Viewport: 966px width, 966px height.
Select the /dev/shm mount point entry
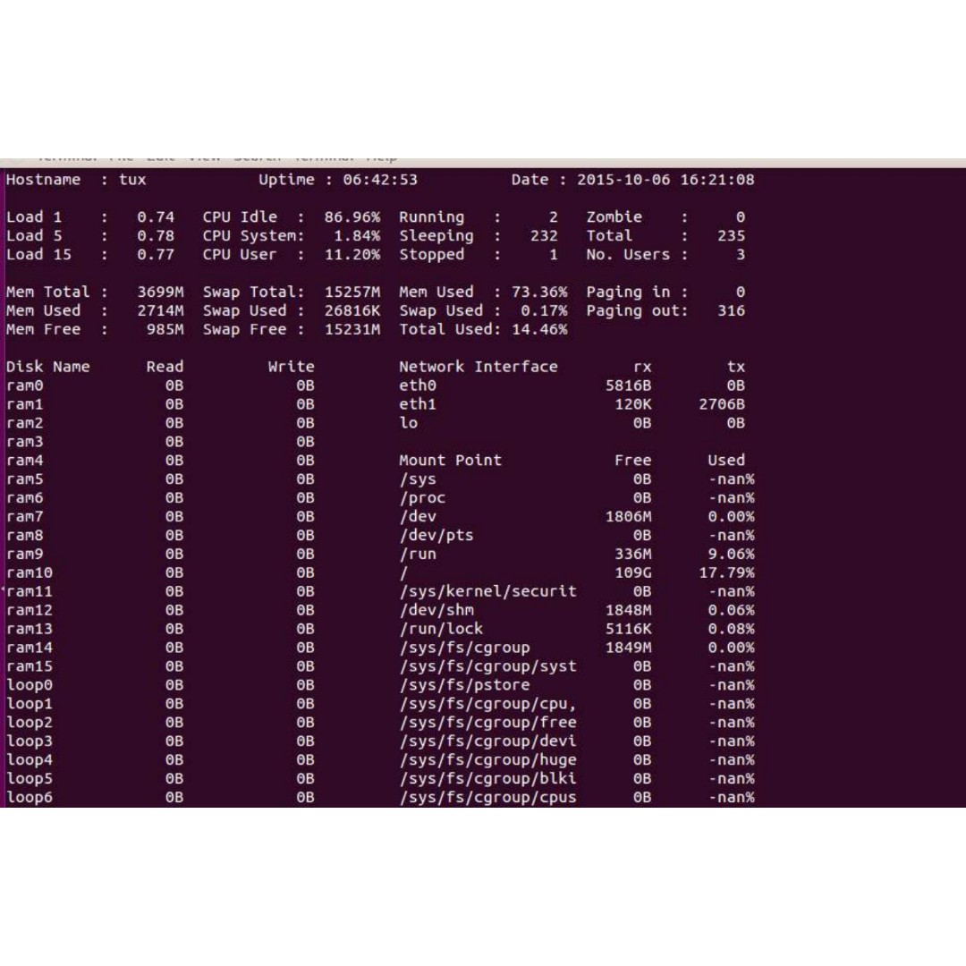coord(436,610)
